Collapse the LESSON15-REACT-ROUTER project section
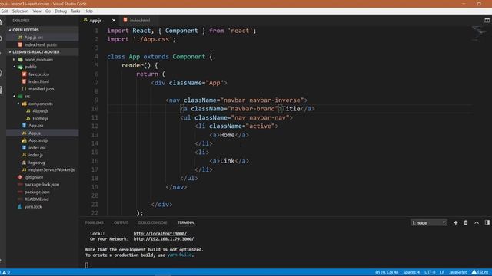Screen dimensions: 492x276 (x=36, y=52)
